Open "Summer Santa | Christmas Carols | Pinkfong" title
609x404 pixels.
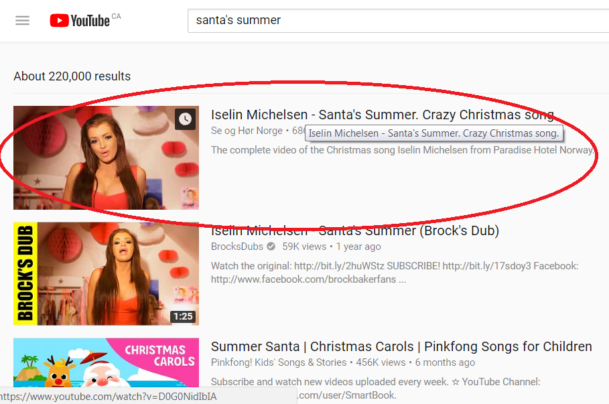tap(401, 346)
